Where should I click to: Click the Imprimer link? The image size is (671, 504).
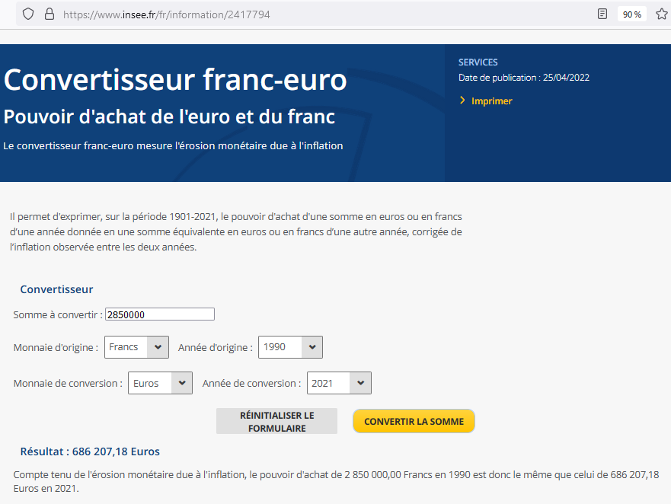click(491, 100)
